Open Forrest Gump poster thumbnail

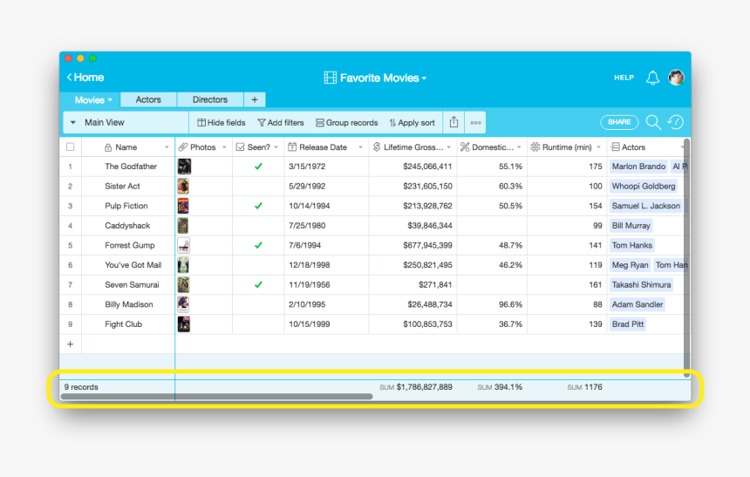pos(184,245)
